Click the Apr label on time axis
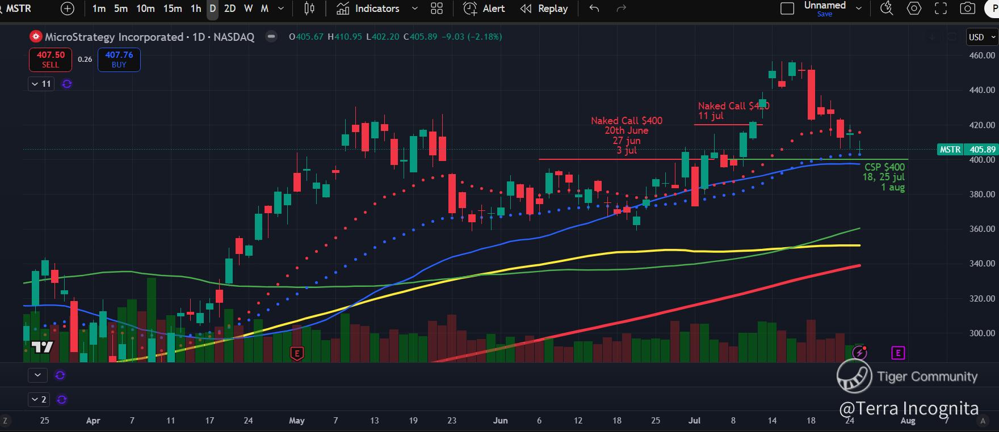This screenshot has width=999, height=432. (93, 421)
